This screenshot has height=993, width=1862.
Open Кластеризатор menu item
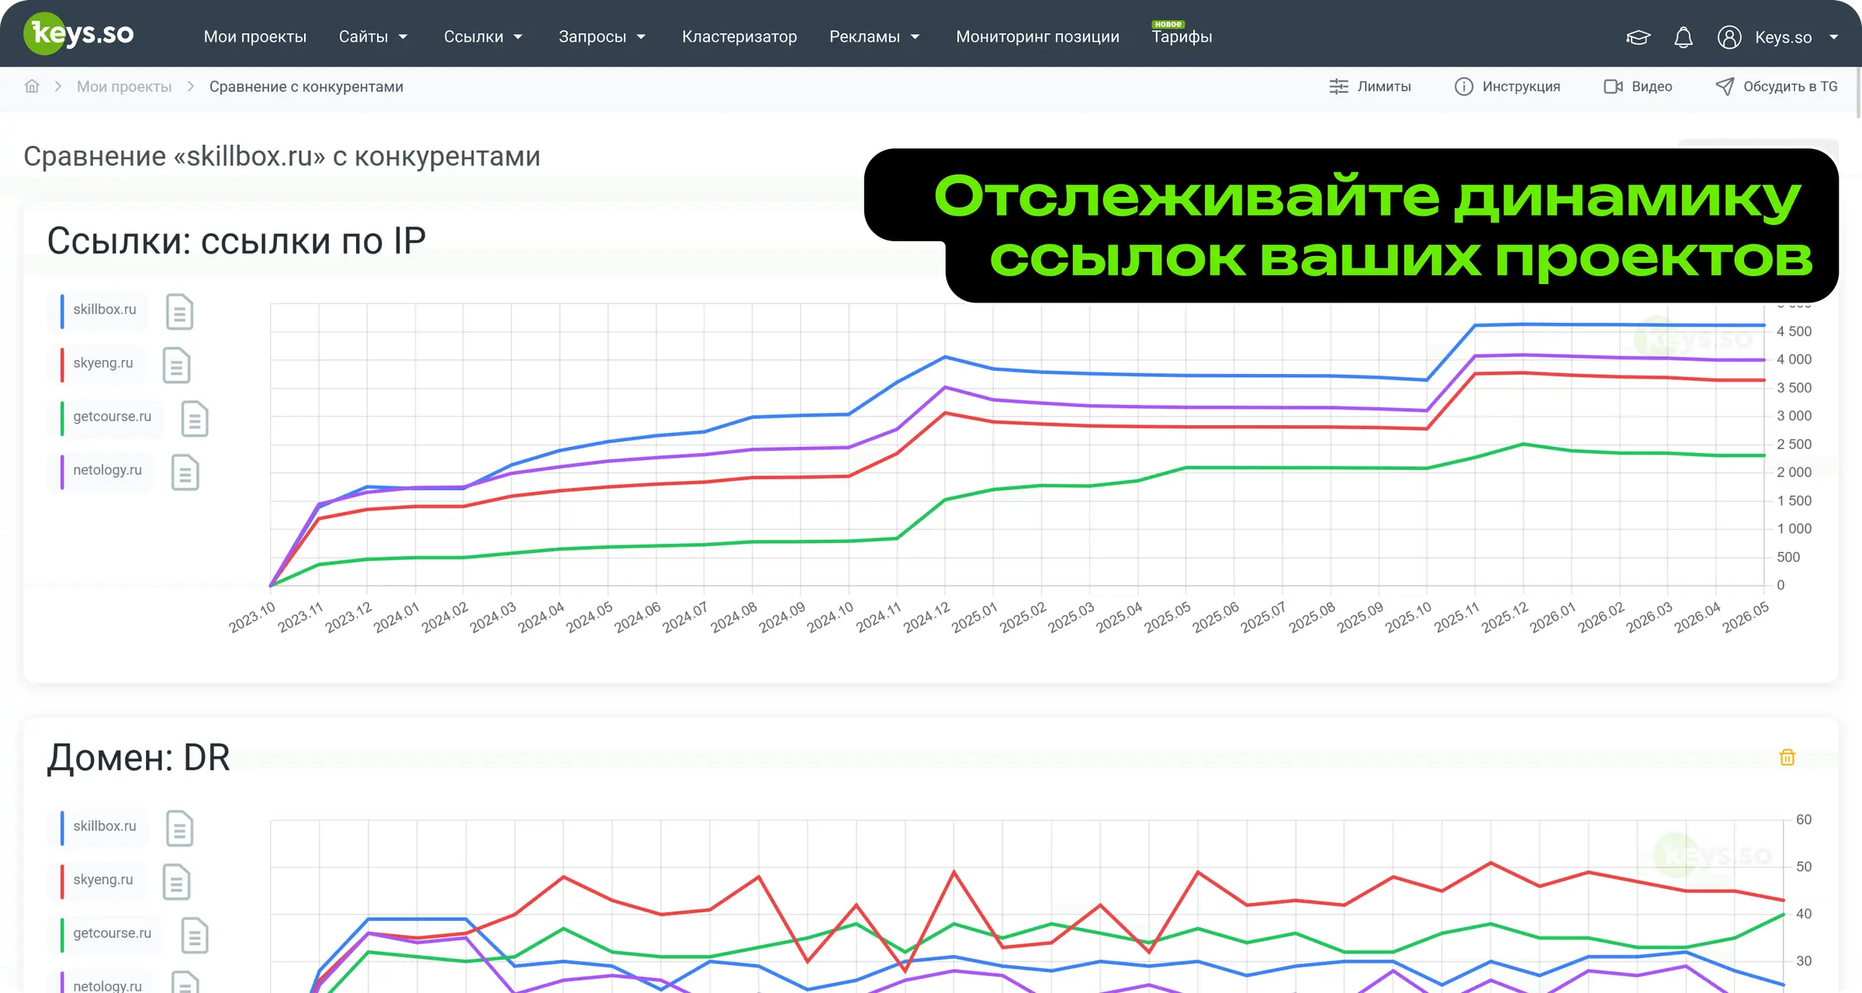click(739, 36)
